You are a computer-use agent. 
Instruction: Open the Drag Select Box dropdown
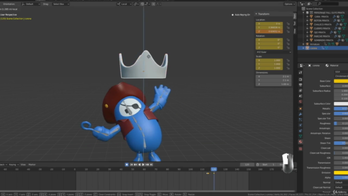tap(61, 4)
